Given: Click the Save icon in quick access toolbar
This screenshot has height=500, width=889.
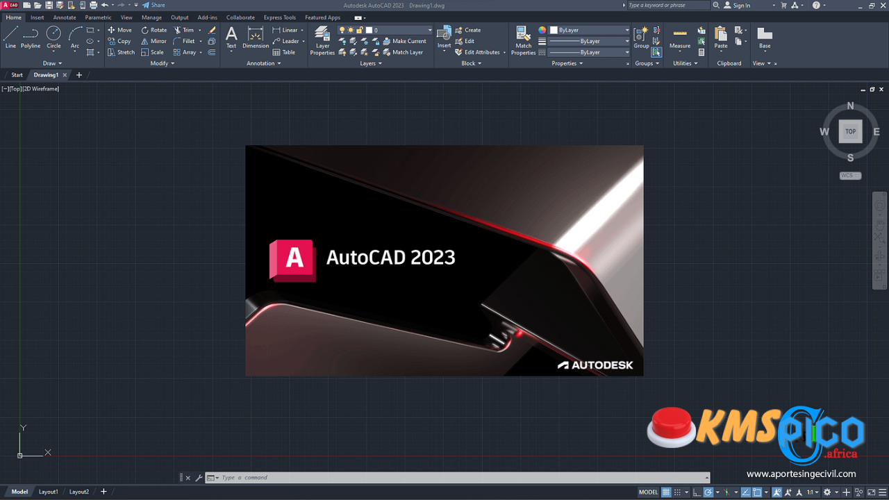Looking at the screenshot, I should (49, 5).
